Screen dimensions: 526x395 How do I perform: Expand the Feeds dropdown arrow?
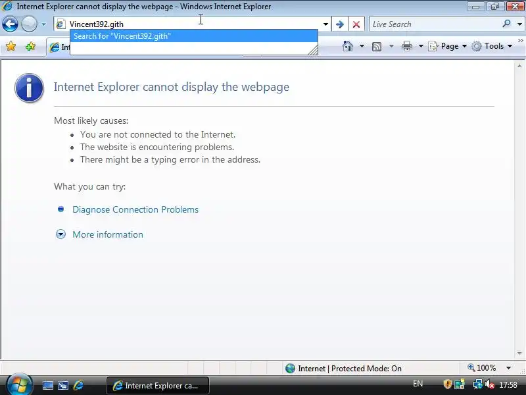pyautogui.click(x=391, y=46)
